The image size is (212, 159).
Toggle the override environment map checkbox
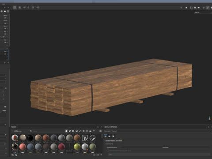(x=108, y=151)
